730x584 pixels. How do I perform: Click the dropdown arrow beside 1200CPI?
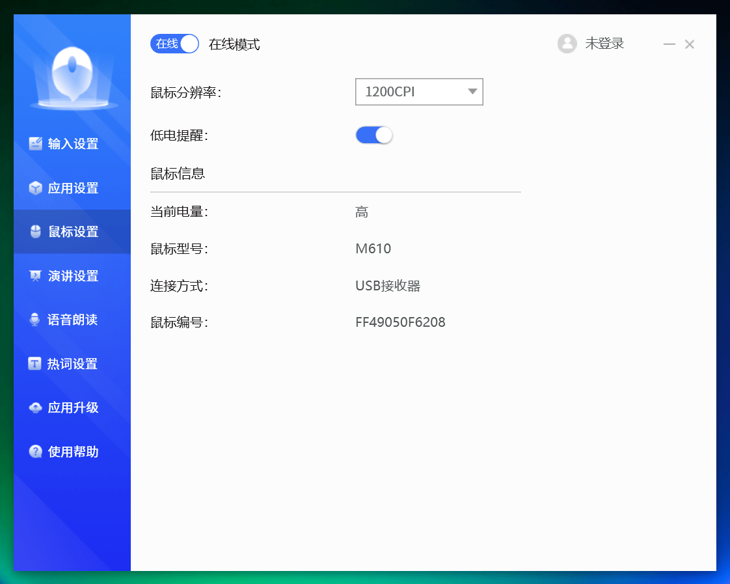(472, 91)
